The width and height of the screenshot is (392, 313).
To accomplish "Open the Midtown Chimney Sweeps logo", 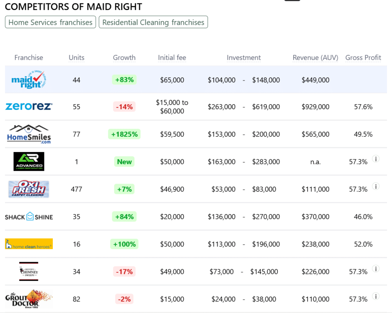I will click(x=29, y=272).
